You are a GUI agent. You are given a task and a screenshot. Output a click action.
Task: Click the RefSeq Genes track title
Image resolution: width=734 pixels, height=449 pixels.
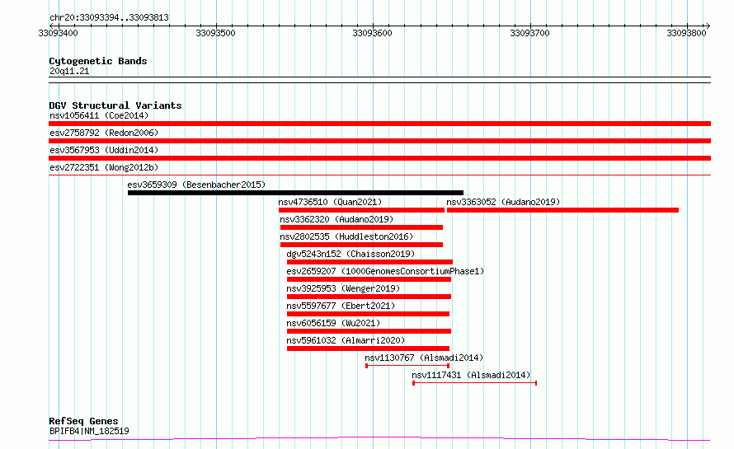point(83,422)
